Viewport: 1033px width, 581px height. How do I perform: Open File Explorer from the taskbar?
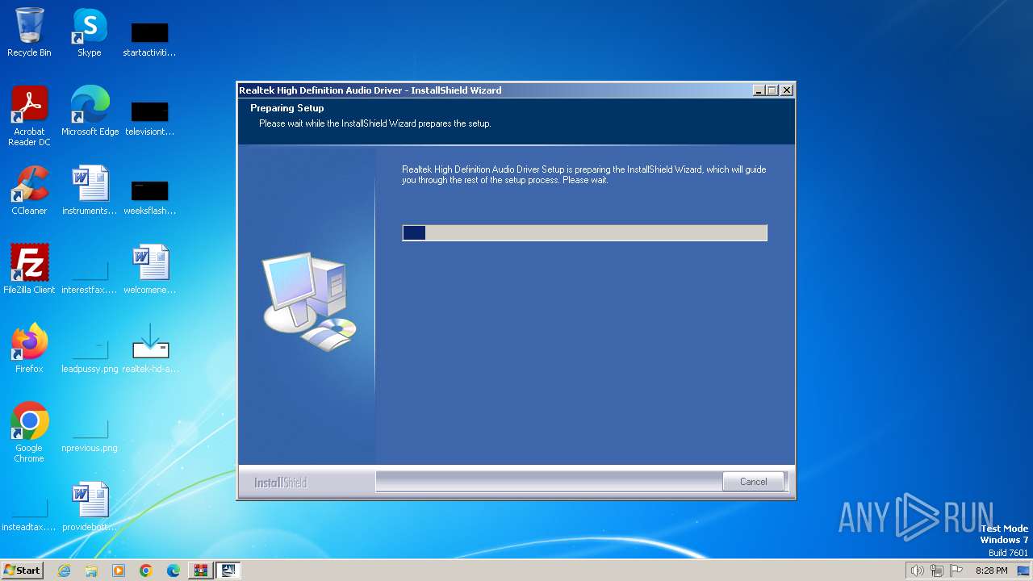pos(91,571)
